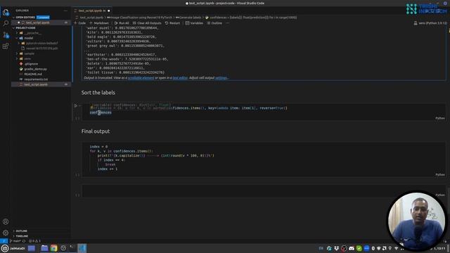The width and height of the screenshot is (450, 253).
Task: Open the Files manager in taskbar
Action: pyautogui.click(x=44, y=248)
